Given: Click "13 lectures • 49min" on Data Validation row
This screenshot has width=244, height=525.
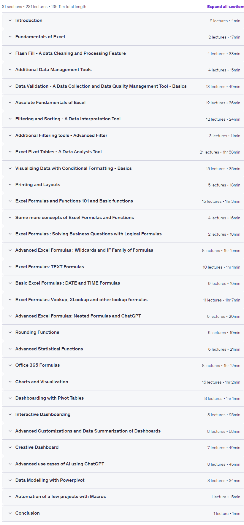Looking at the screenshot, I should [223, 87].
